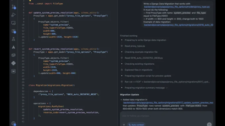Open the Testing flask icon

pyautogui.click(x=14, y=39)
